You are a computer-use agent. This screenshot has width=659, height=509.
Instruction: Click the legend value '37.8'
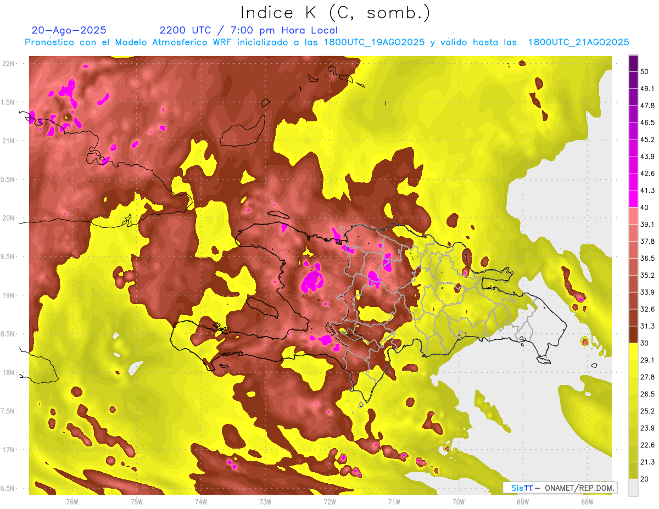coord(647,241)
